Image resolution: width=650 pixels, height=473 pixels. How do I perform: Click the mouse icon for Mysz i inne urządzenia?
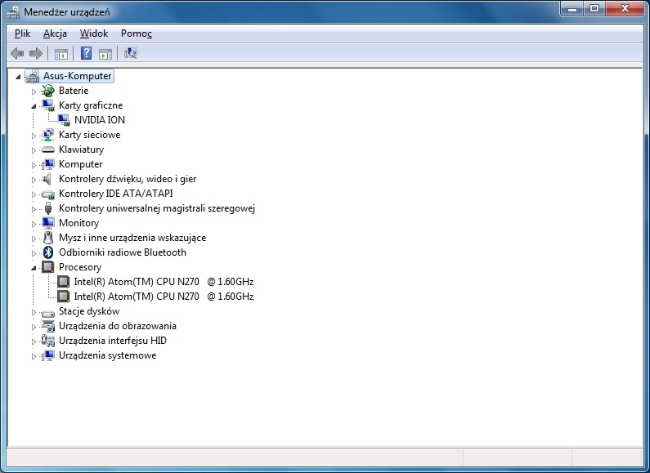point(48,238)
